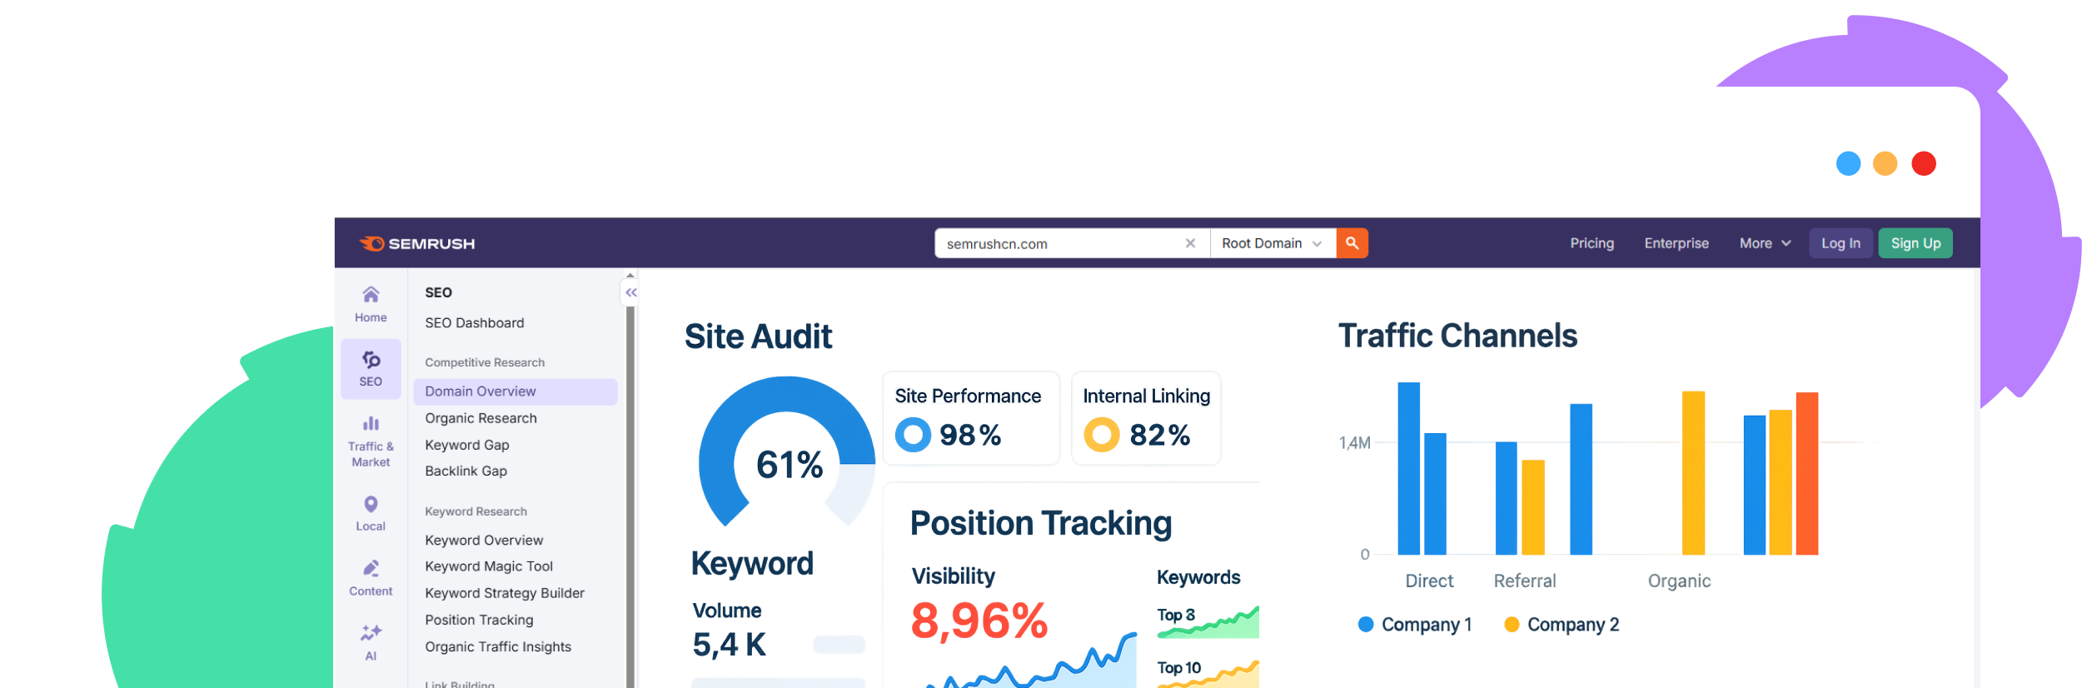Open the Enterprise page
The width and height of the screenshot is (2097, 688).
1676,243
